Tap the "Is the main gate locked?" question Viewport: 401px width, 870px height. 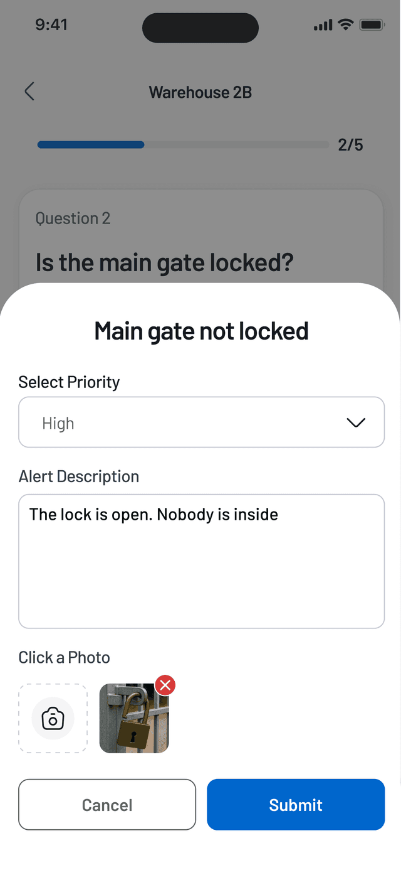click(165, 262)
